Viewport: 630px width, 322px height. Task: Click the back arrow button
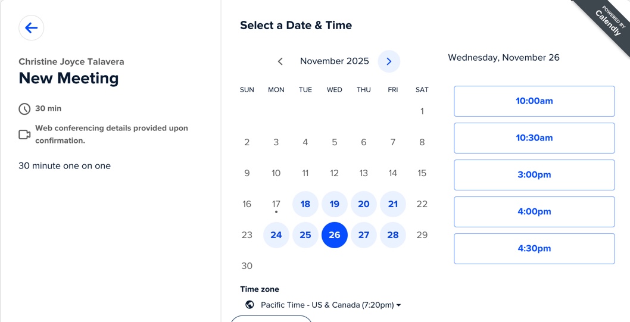coord(31,28)
